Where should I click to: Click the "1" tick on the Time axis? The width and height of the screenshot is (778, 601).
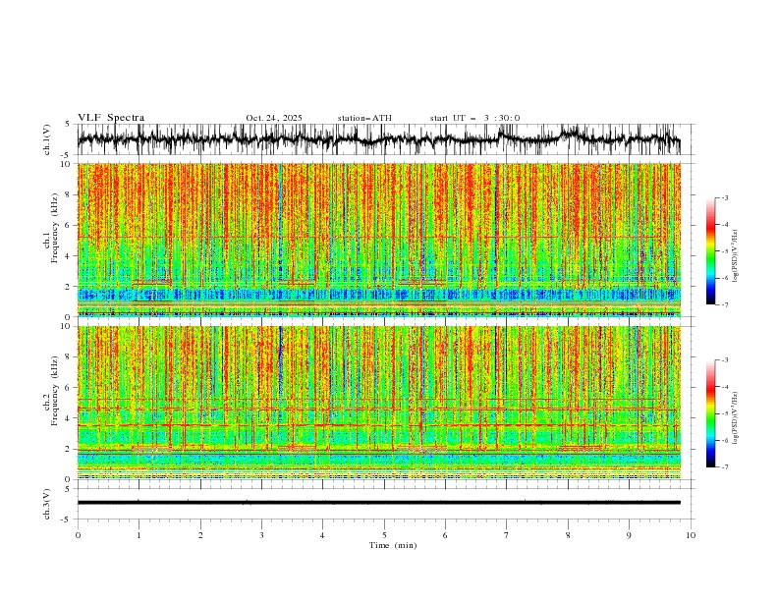139,535
